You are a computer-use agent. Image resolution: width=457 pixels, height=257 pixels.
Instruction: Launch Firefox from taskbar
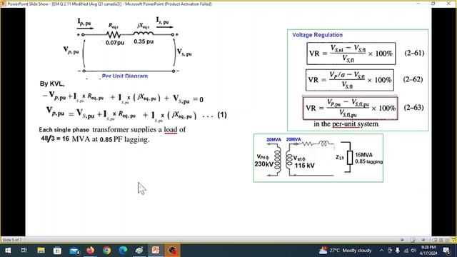pos(91,251)
